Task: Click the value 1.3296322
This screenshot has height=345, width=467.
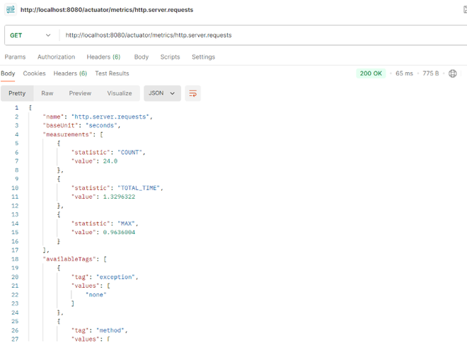Action: tap(119, 197)
